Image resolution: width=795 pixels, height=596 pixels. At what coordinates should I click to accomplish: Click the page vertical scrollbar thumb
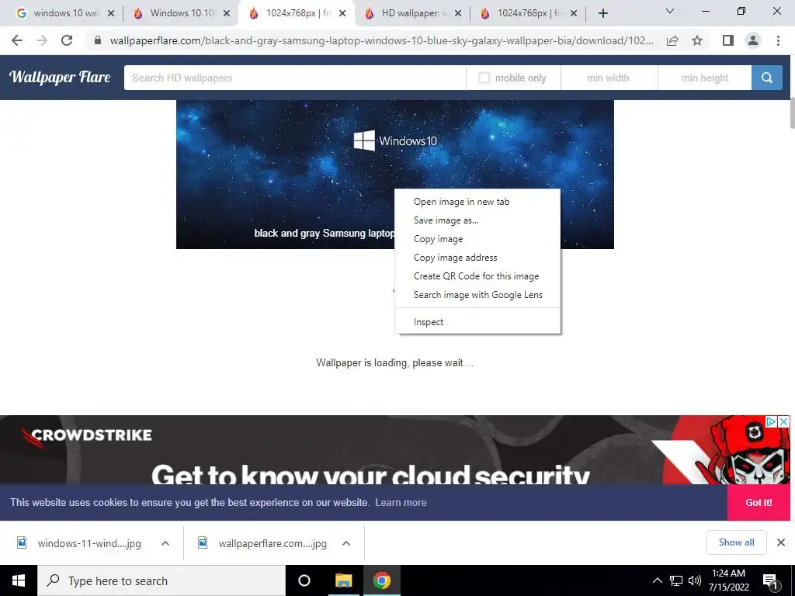(x=791, y=113)
